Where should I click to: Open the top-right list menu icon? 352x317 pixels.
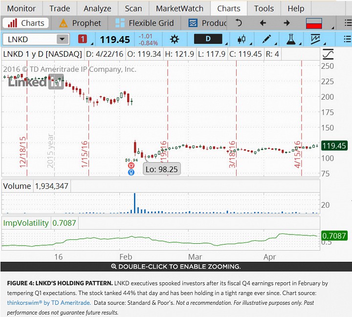click(348, 23)
